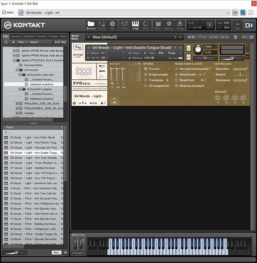Image resolution: width=257 pixels, height=263 pixels.
Task: Switch to the Modules tab
Action: pyautogui.click(x=53, y=36)
